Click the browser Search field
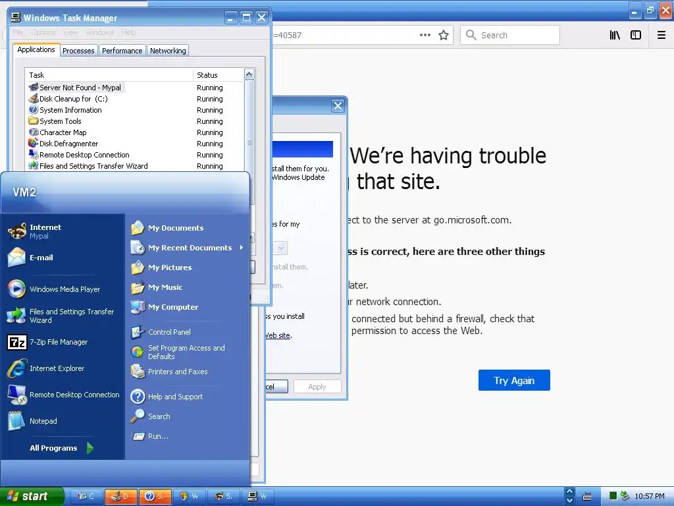 coord(510,36)
